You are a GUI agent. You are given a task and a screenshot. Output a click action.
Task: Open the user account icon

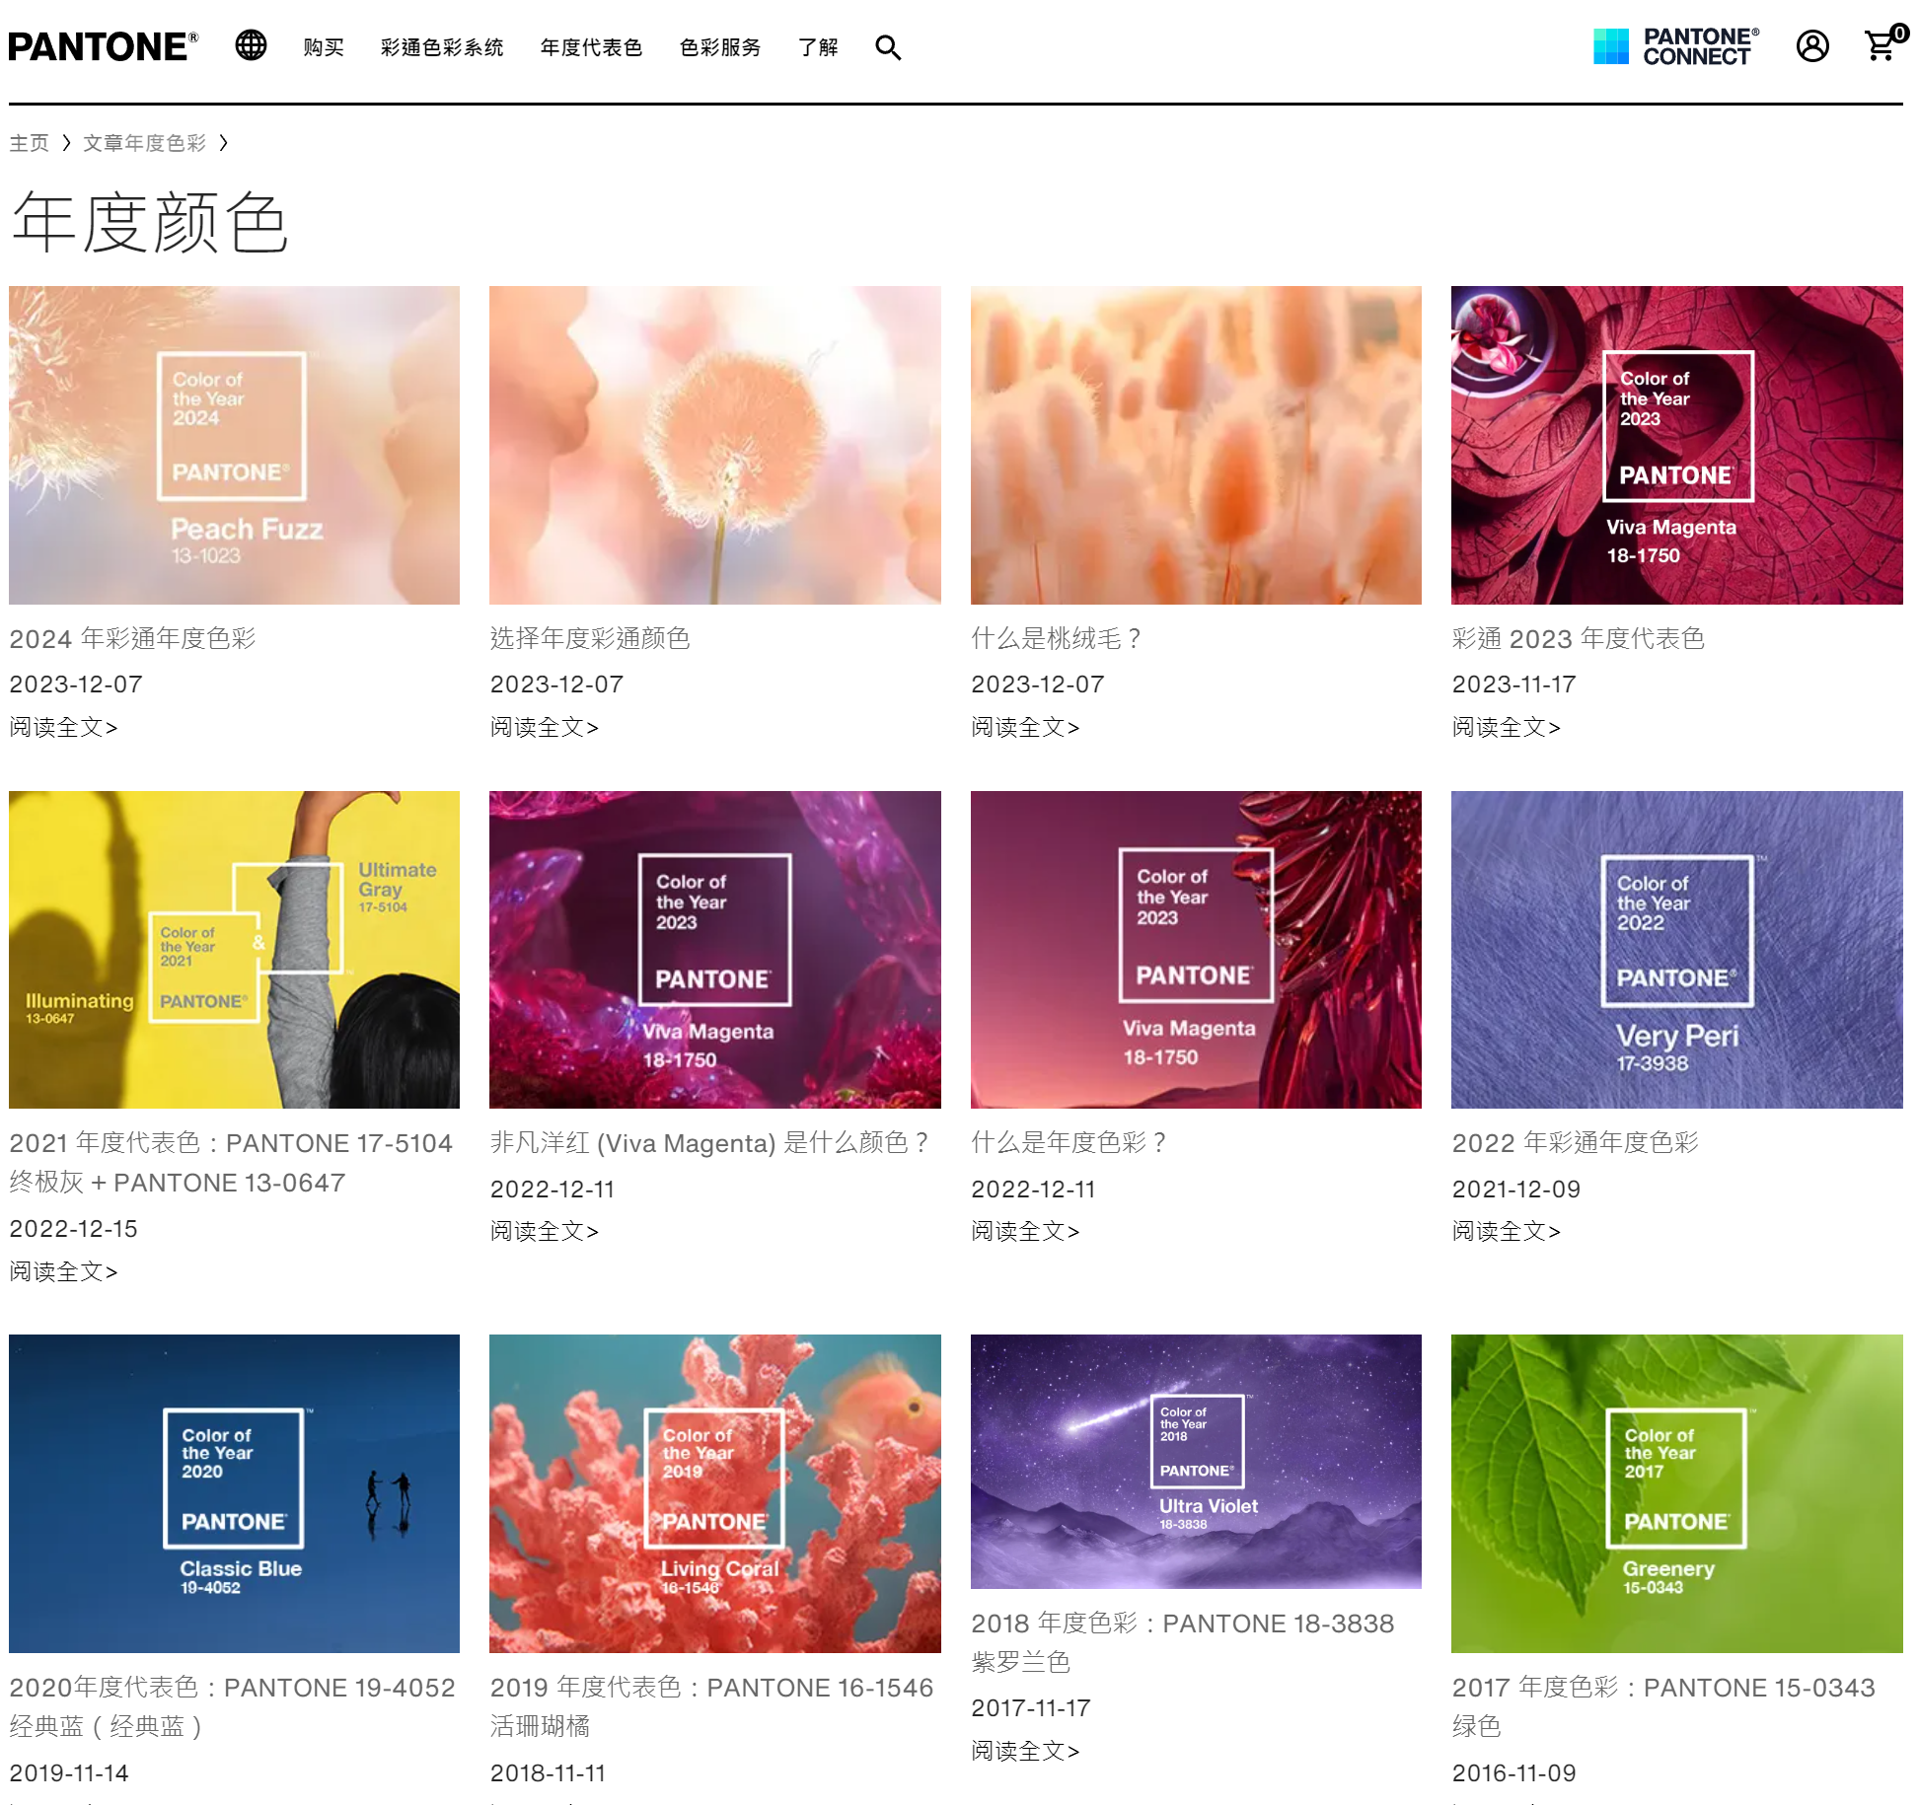coord(1812,46)
